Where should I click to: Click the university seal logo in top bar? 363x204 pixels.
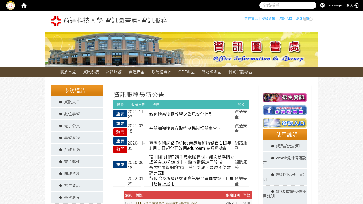click(10, 6)
